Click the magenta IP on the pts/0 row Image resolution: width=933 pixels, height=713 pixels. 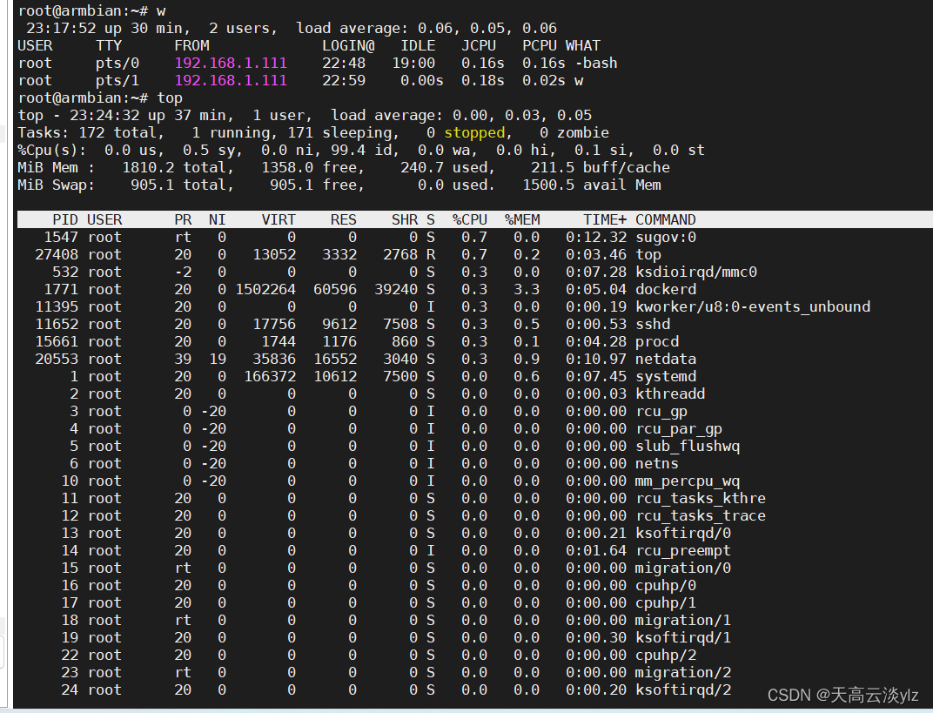pos(231,63)
